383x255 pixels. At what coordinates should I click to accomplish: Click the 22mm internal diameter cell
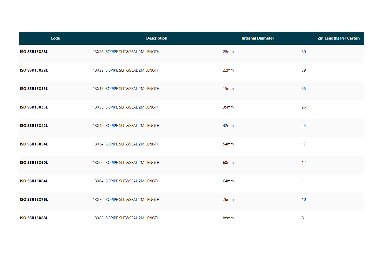tap(228, 70)
